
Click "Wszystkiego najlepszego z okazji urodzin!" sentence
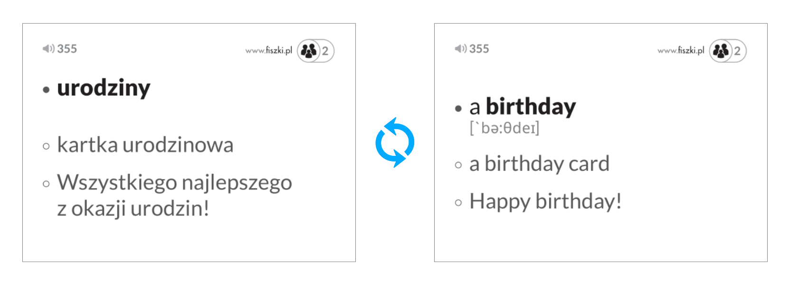[174, 195]
